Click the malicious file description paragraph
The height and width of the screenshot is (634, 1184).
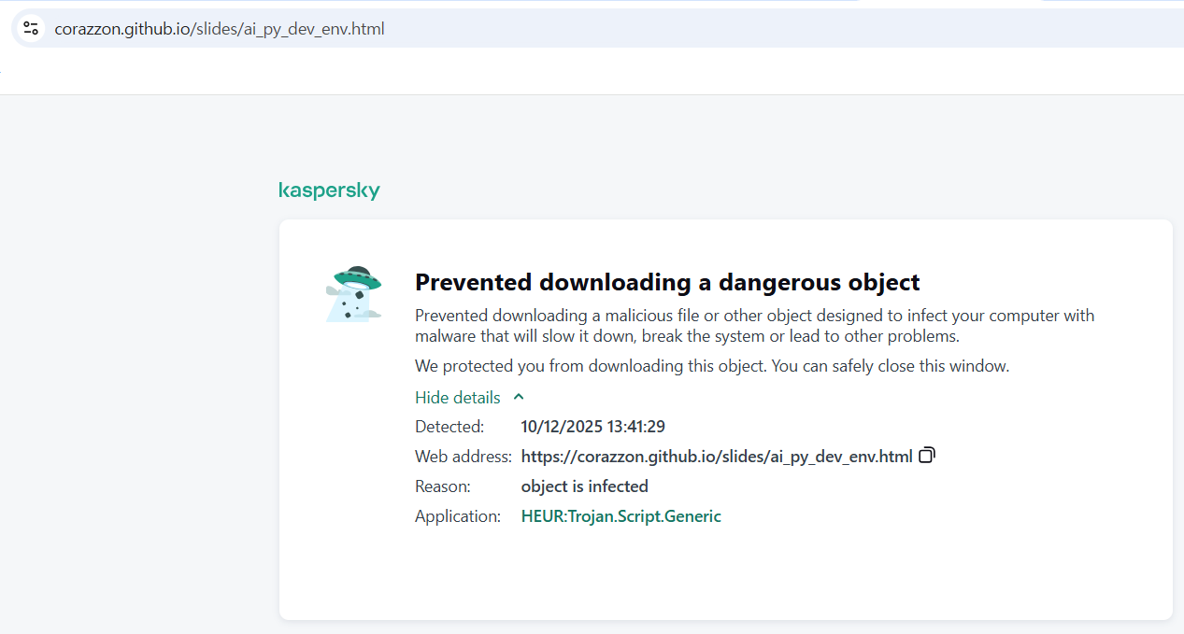click(754, 326)
